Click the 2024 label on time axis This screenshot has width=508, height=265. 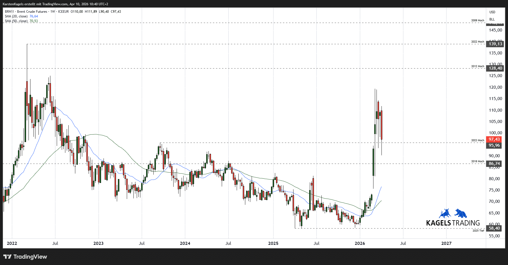pos(185,243)
